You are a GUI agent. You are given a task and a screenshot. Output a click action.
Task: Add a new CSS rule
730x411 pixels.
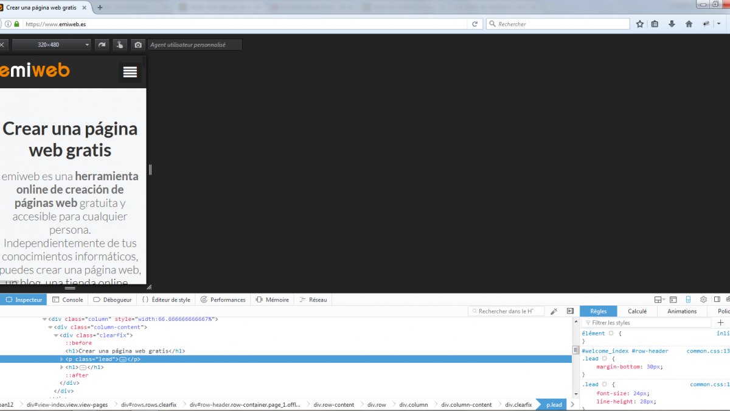pos(721,323)
